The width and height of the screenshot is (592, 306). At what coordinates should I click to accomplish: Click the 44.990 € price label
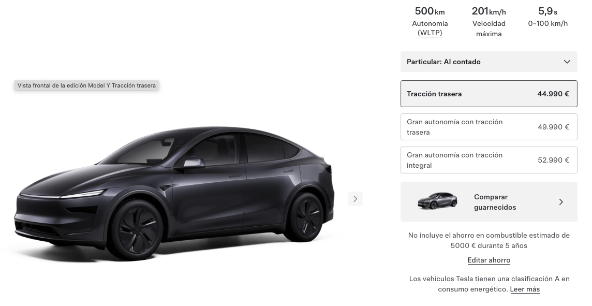tap(553, 94)
